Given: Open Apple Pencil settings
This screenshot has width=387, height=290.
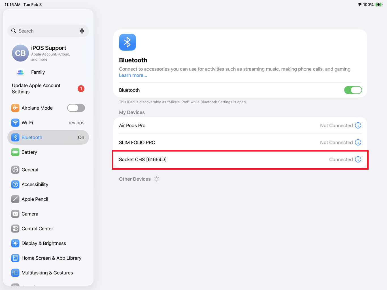Looking at the screenshot, I should [x=48, y=199].
